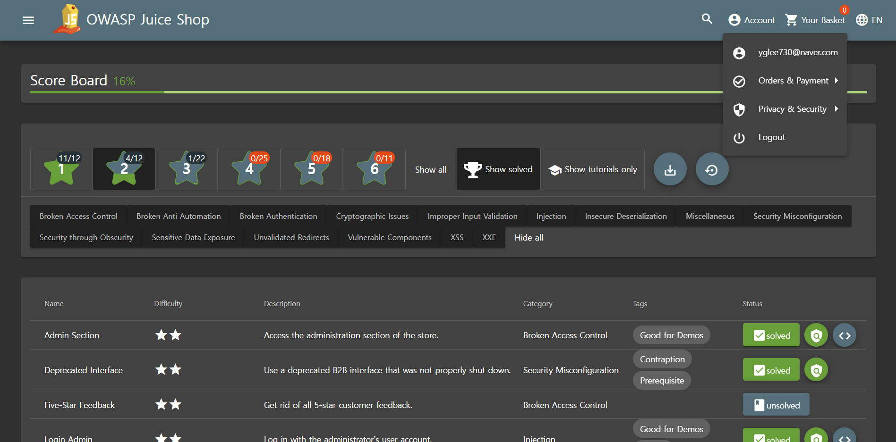Toggle difficulty 2 star filter
The image size is (896, 442).
pyautogui.click(x=124, y=169)
